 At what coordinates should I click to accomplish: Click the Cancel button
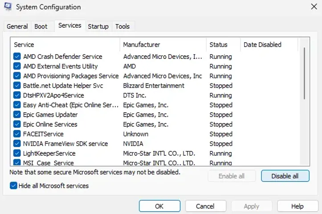[x=205, y=206]
